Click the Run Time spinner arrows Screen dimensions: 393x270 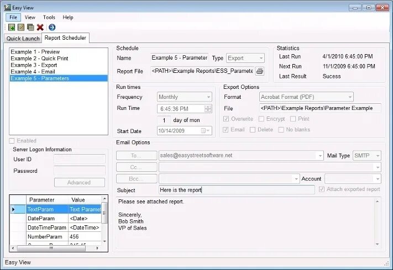pos(208,109)
